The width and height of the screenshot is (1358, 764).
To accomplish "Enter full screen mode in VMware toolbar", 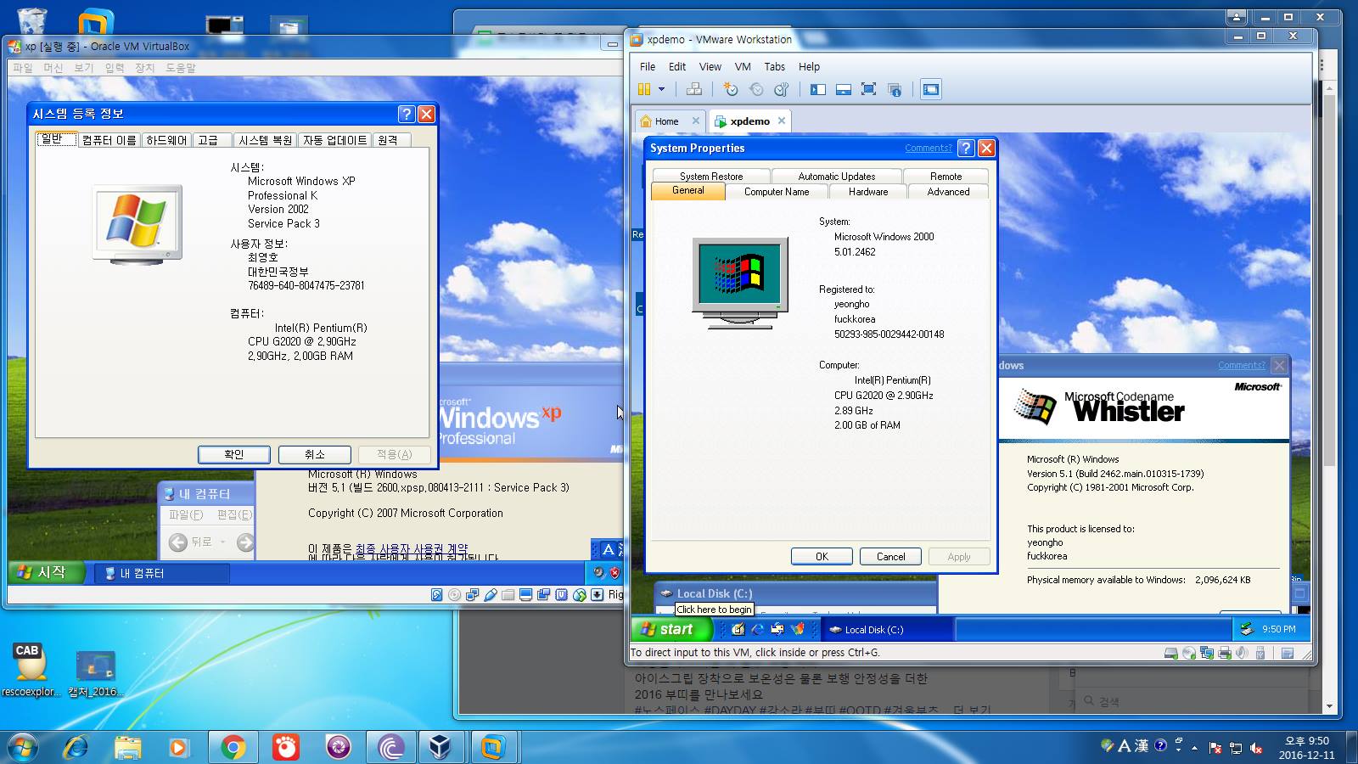I will pos(868,89).
